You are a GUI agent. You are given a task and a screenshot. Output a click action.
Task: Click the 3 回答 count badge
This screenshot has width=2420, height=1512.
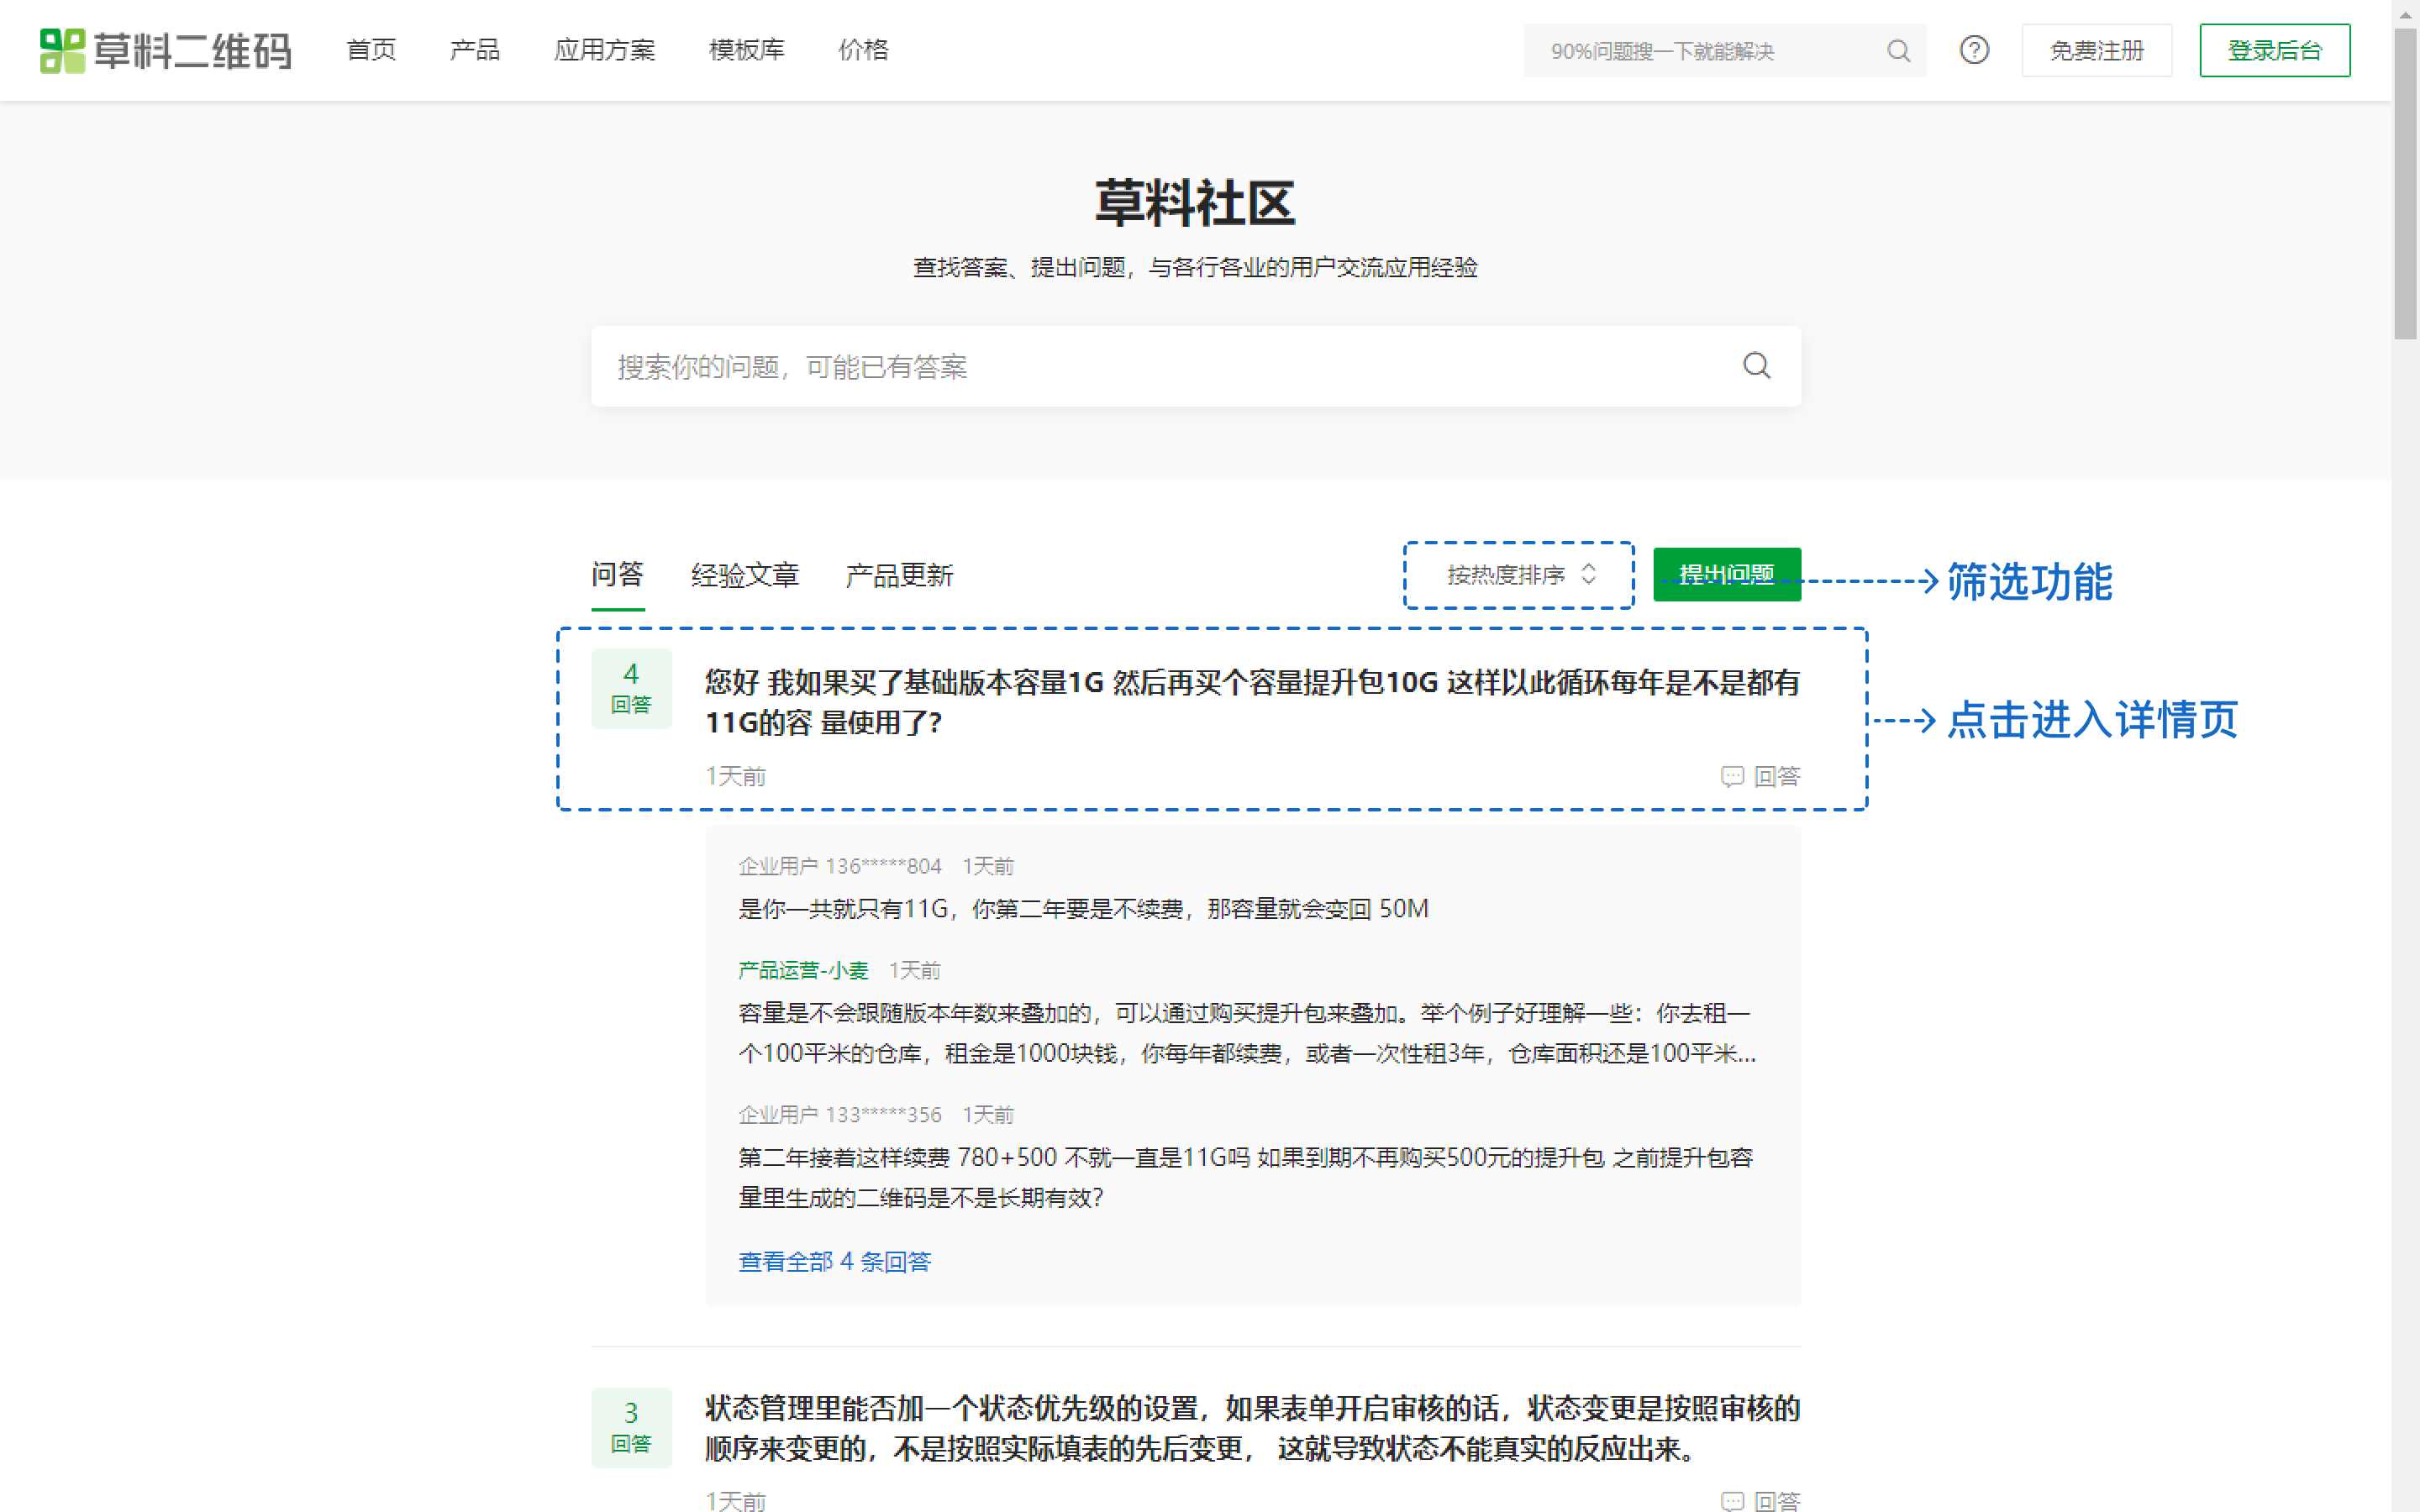tap(631, 1427)
